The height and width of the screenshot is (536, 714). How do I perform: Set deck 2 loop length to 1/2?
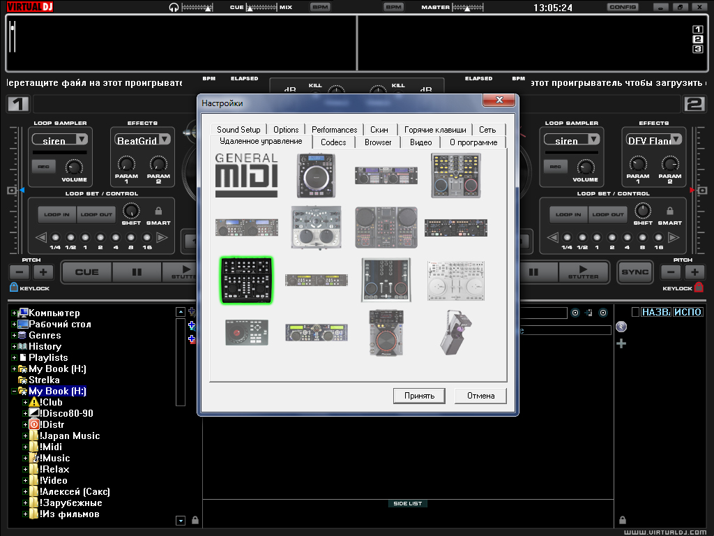pos(582,237)
